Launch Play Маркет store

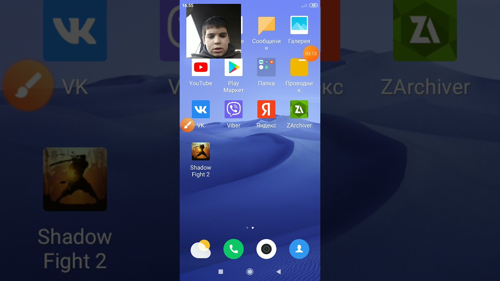pyautogui.click(x=234, y=67)
